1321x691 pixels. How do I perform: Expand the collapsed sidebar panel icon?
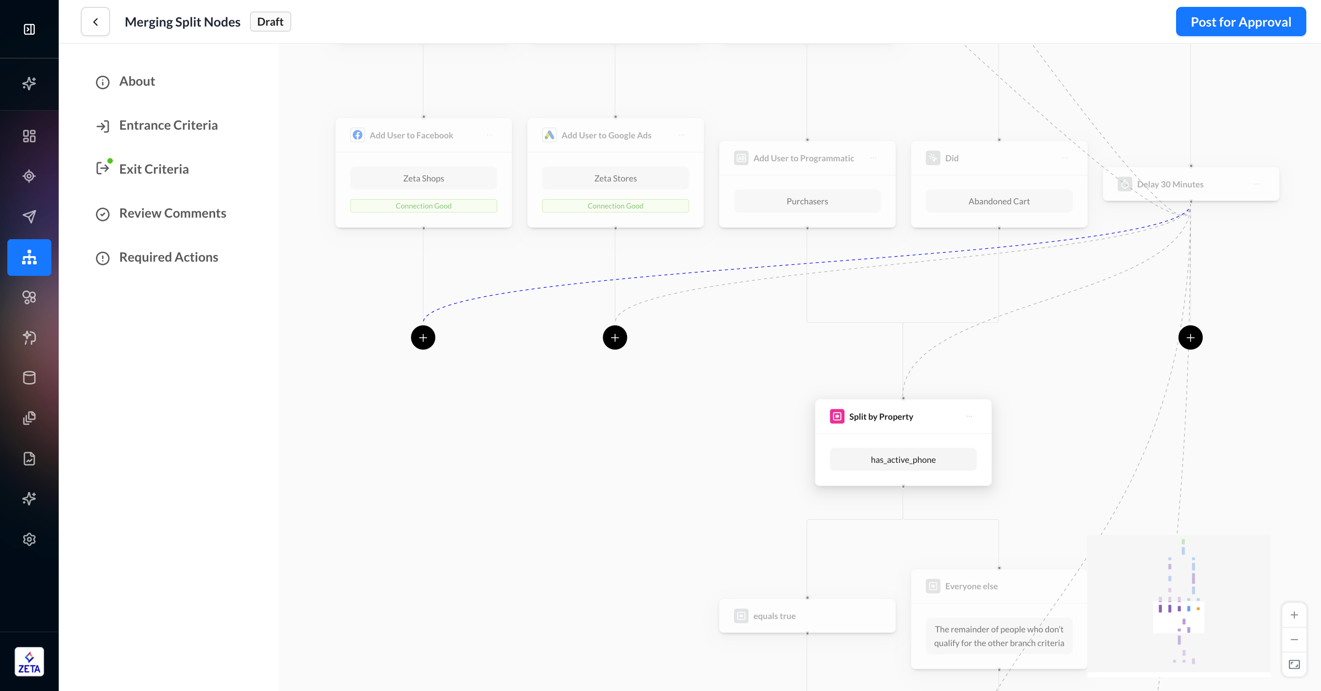(29, 29)
